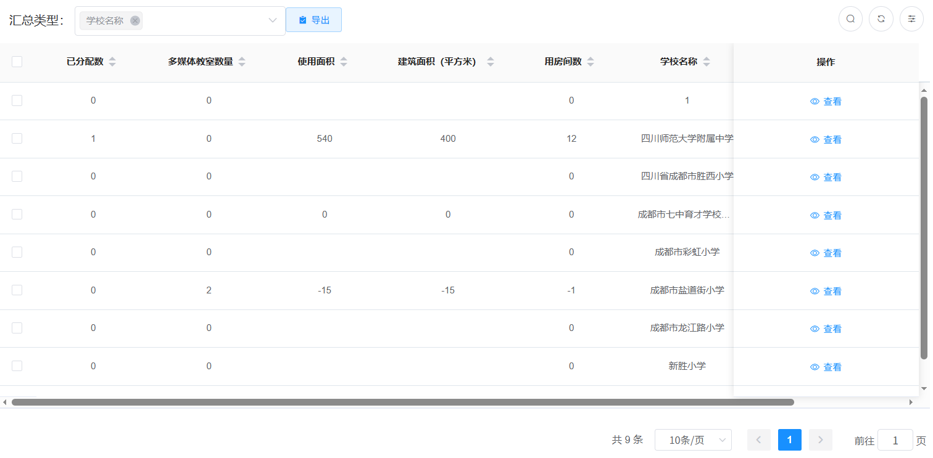Remove the 学校名称 tag with x icon
The height and width of the screenshot is (458, 933).
pos(135,20)
